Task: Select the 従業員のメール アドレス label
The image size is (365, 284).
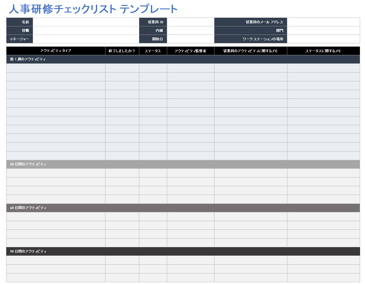Action: [251, 22]
